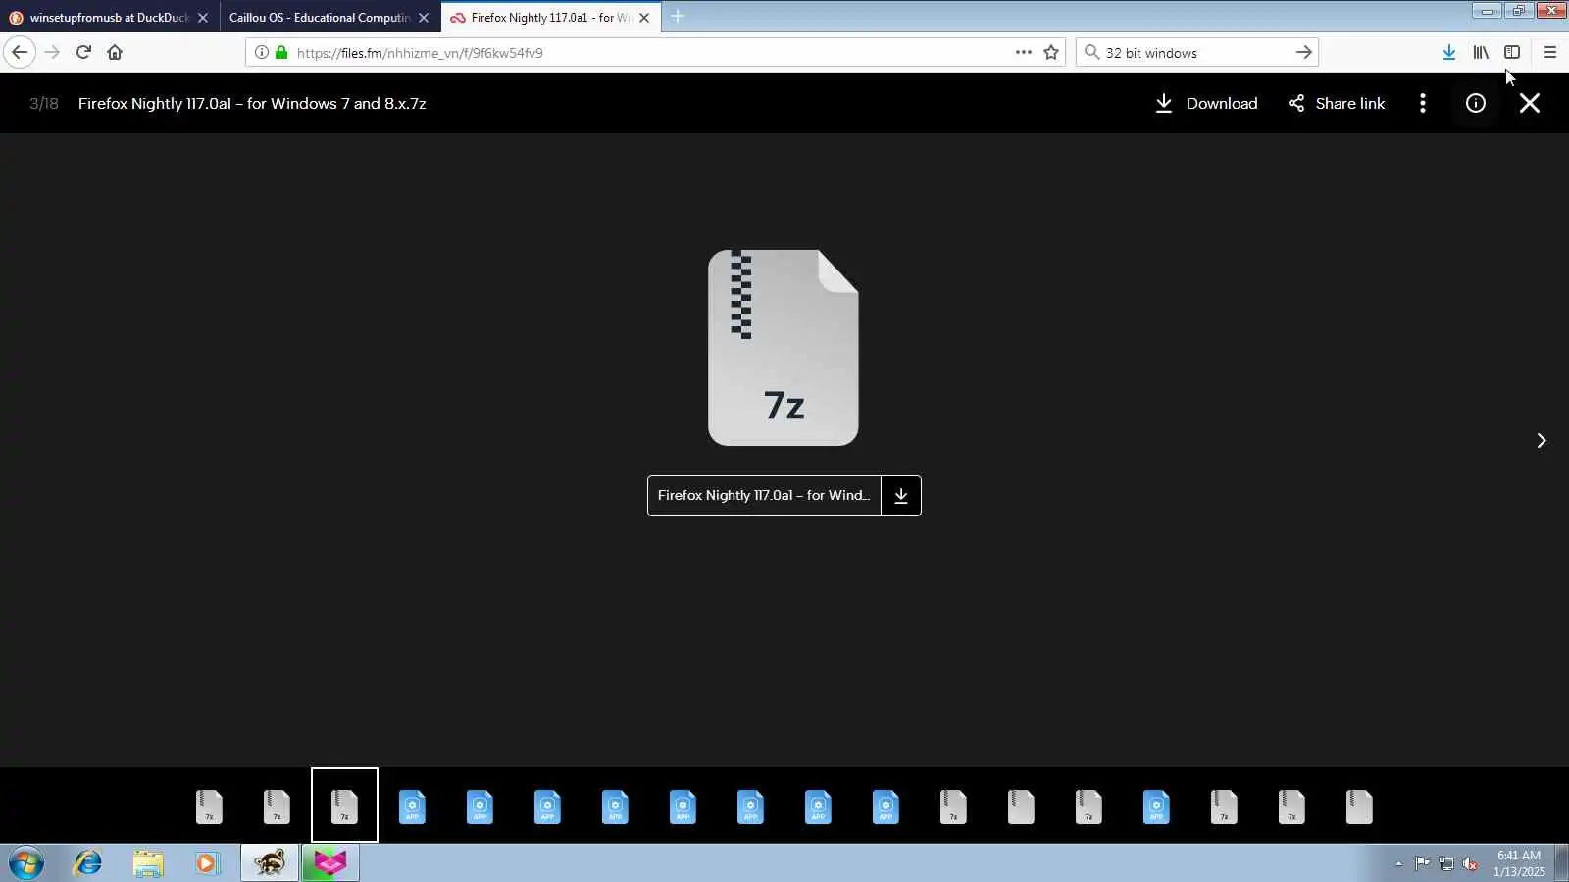The image size is (1569, 882).
Task: Open the Windows Start menu
Action: [26, 863]
